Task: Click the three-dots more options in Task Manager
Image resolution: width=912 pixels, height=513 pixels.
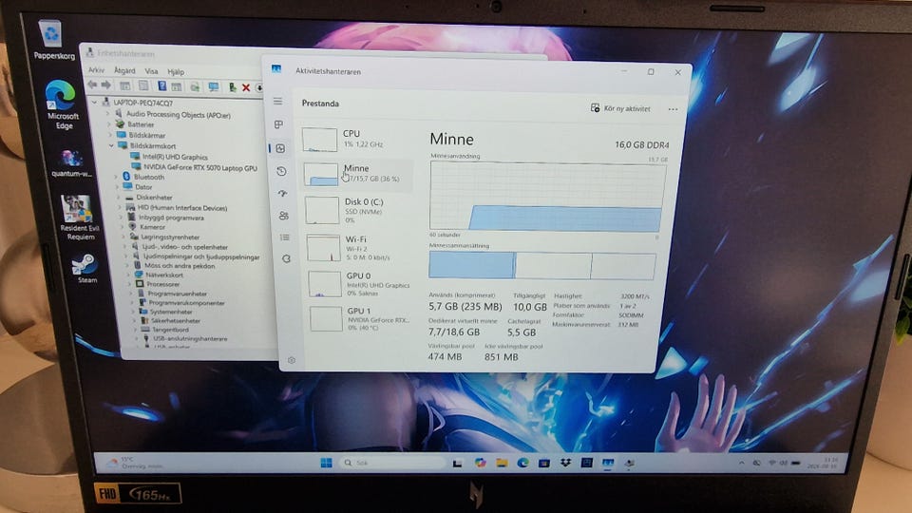Action: click(673, 109)
